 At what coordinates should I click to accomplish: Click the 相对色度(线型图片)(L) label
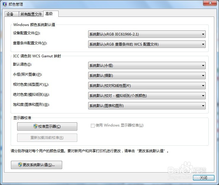point(31,85)
